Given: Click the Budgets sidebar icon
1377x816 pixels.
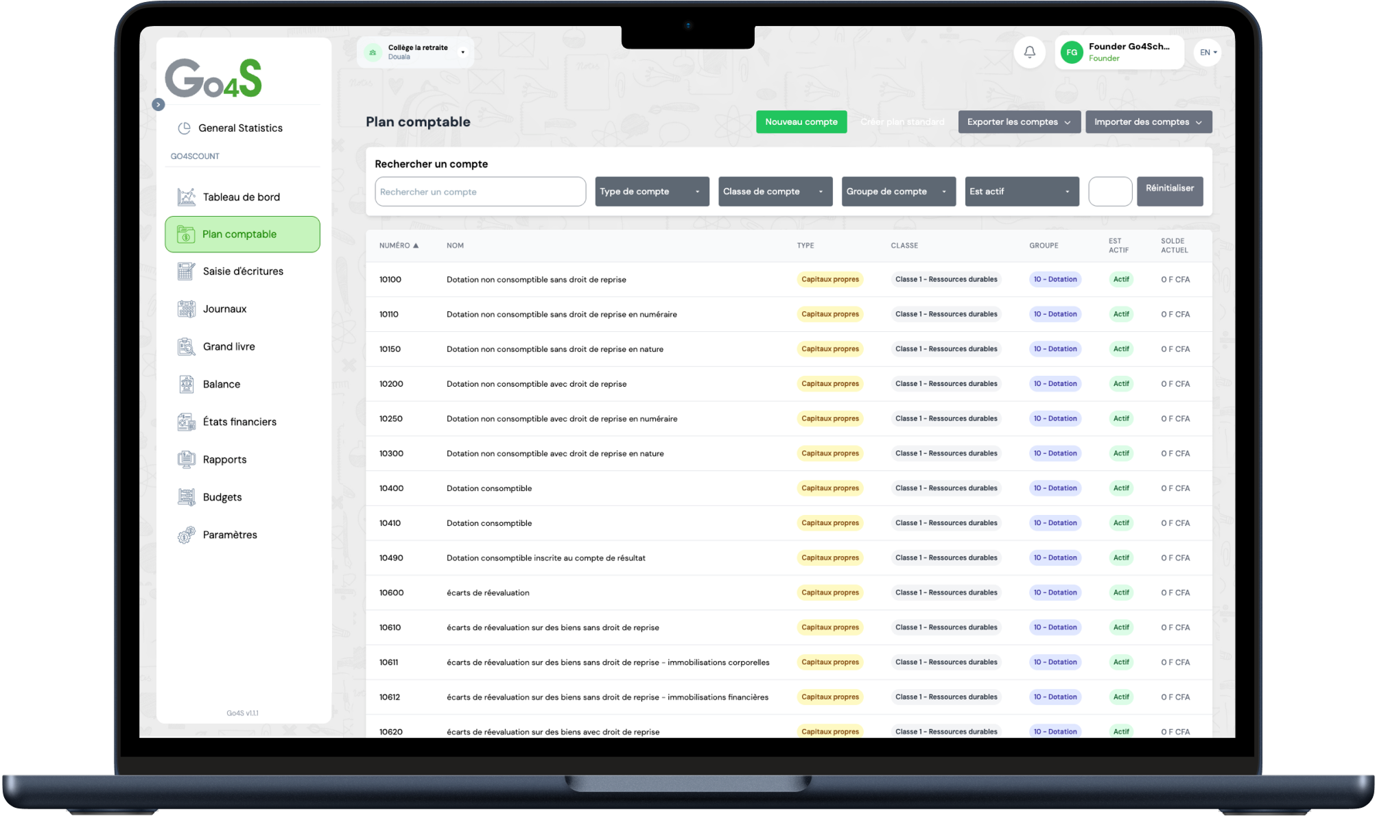Looking at the screenshot, I should point(186,497).
